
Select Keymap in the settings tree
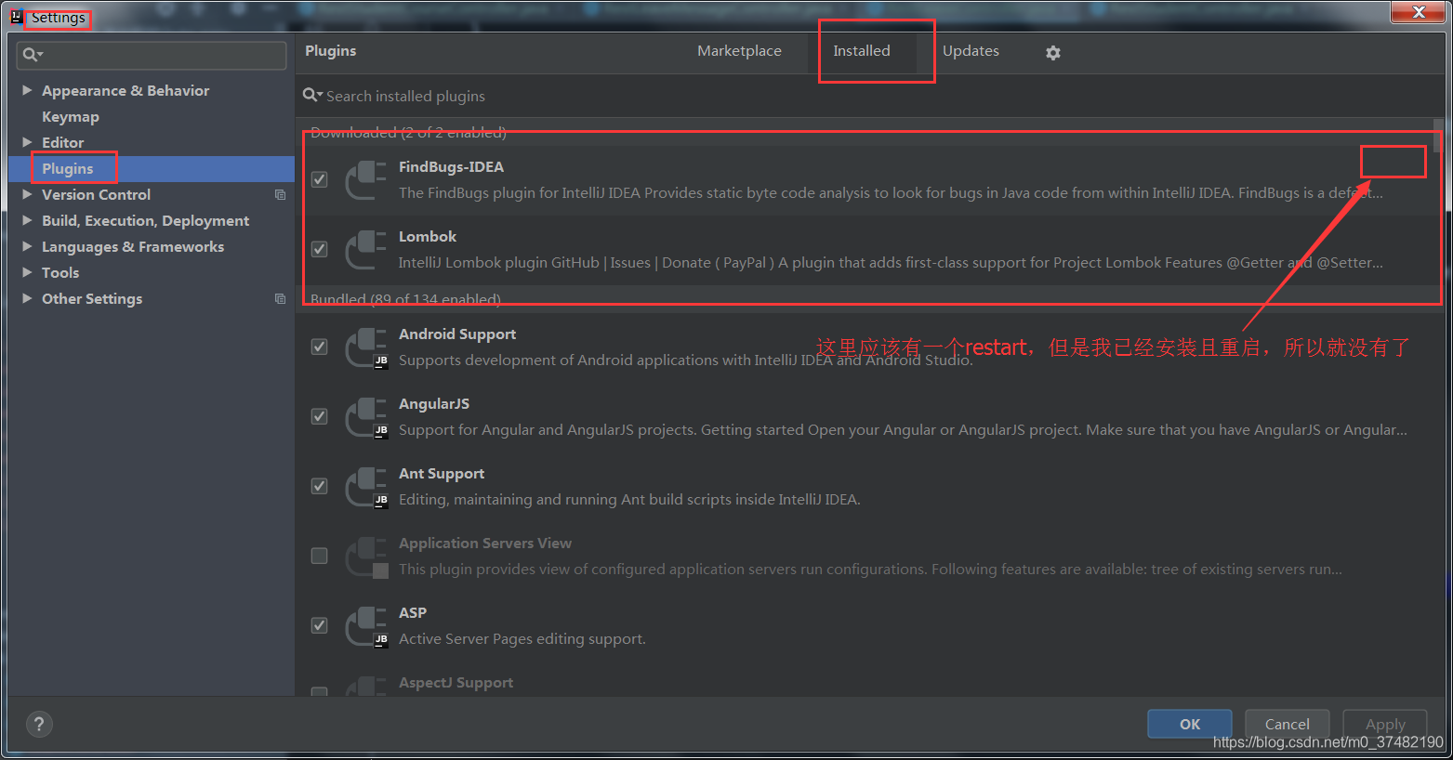(x=71, y=116)
